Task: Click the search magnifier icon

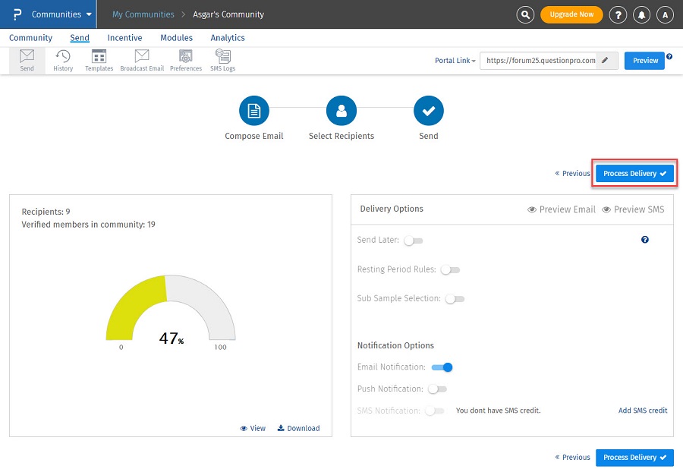Action: pyautogui.click(x=525, y=14)
